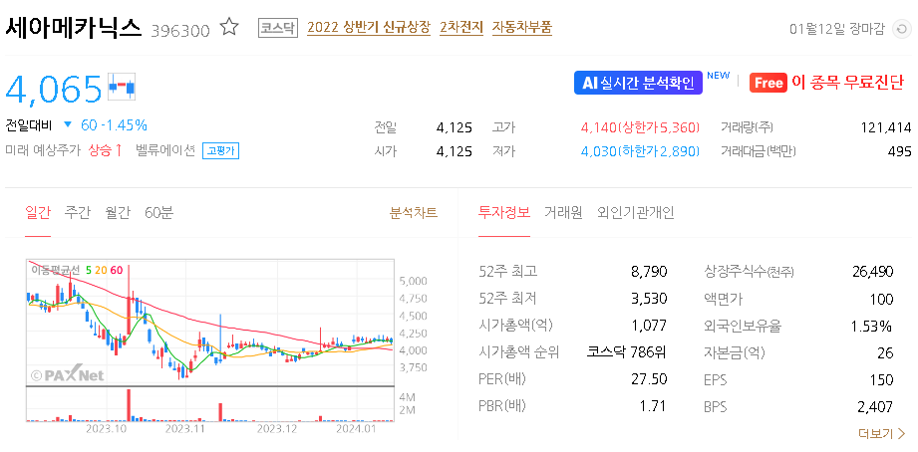Screen dimensions: 918x452
Task: Click 상장주식수 value 26,490
Action: click(873, 272)
